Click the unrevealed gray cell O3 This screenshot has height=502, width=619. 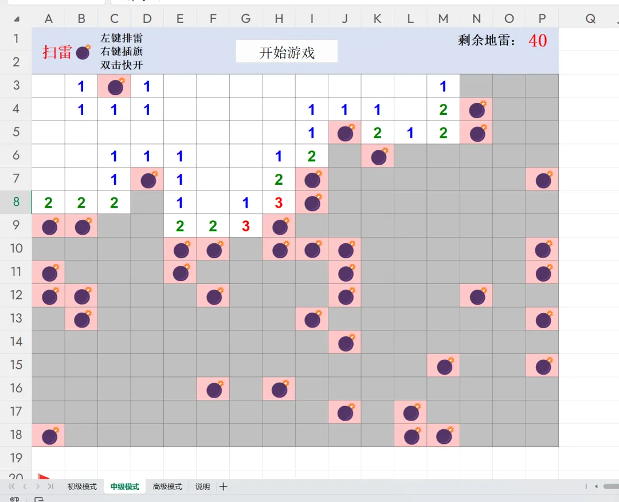510,86
